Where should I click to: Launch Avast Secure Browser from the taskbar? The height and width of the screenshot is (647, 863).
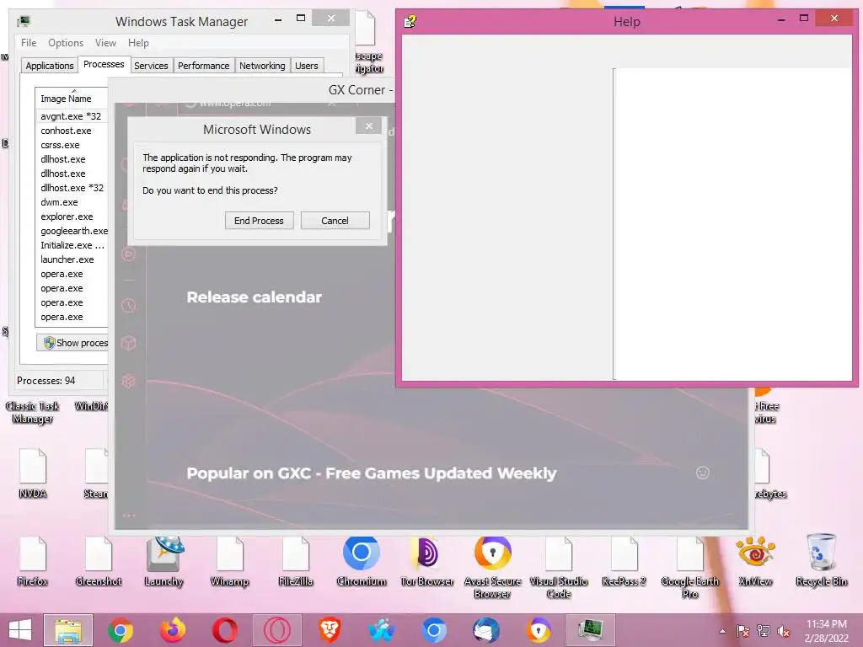point(539,630)
